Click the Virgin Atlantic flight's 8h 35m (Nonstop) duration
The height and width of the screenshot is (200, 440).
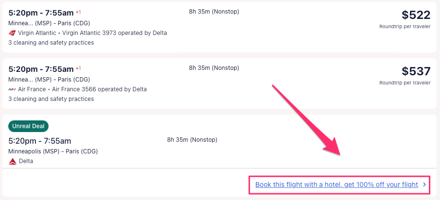tap(214, 12)
